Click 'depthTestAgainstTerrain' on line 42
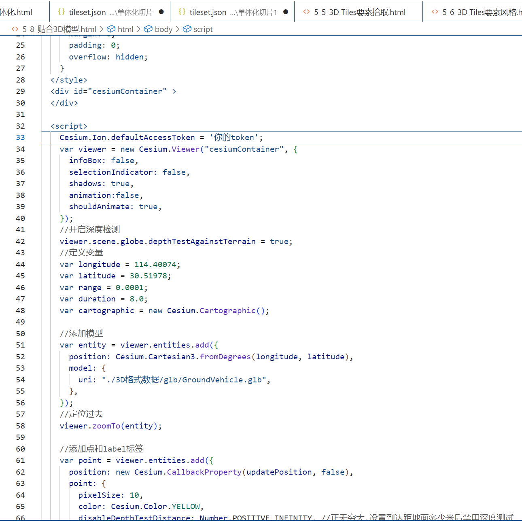Viewport: 522px width, 524px height. pos(202,242)
